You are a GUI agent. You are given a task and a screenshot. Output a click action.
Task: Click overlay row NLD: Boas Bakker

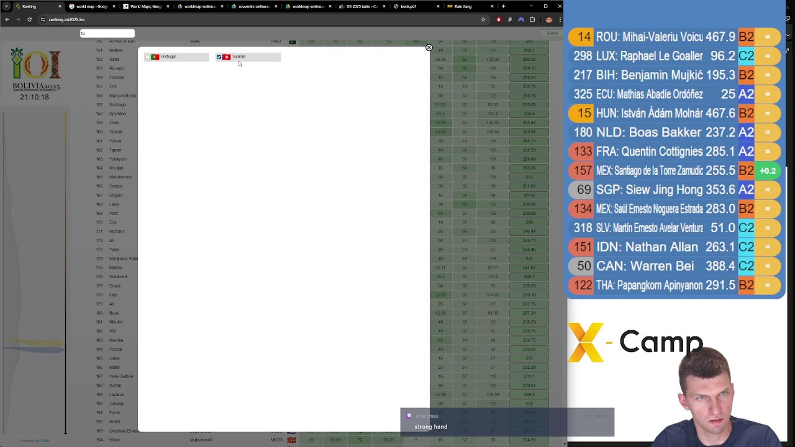point(675,132)
